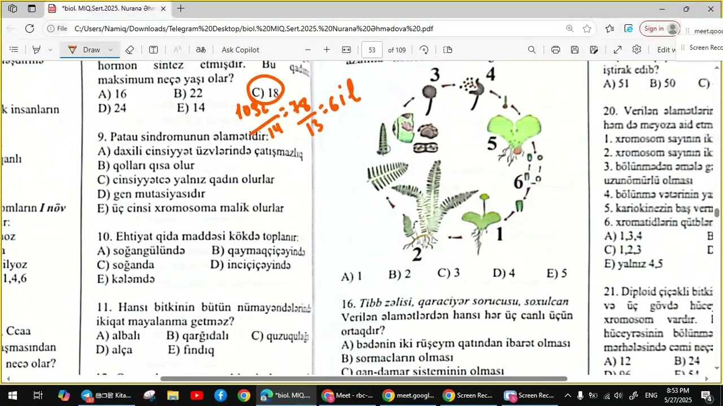Switch the page view layout

pyautogui.click(x=448, y=50)
